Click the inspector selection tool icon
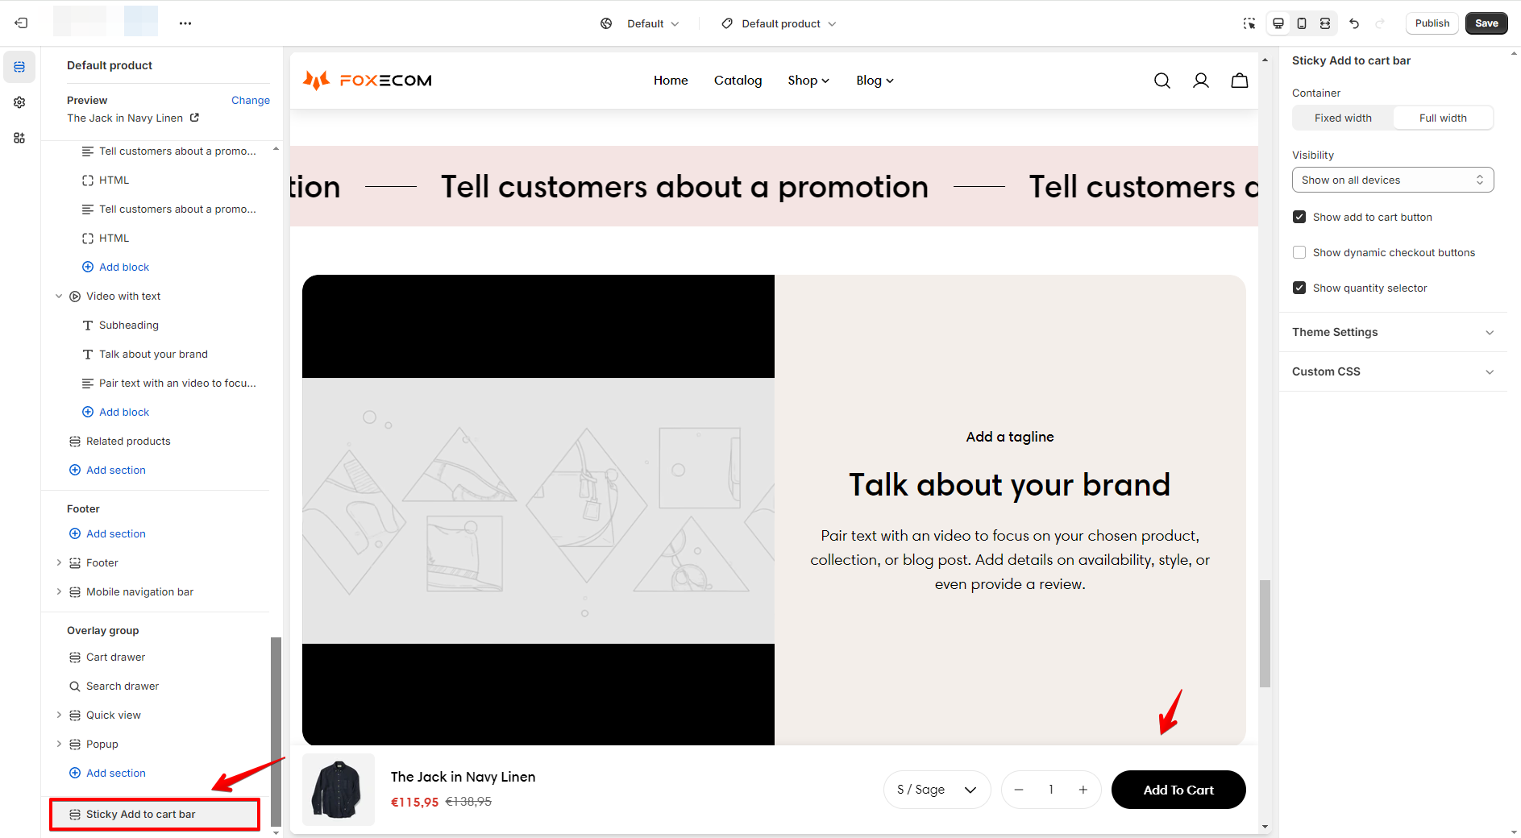The height and width of the screenshot is (838, 1521). click(x=1249, y=23)
